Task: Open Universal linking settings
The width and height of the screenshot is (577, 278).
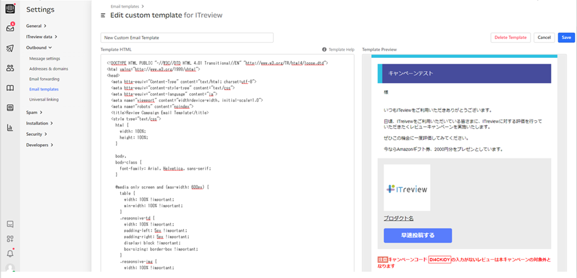Action: (x=43, y=99)
